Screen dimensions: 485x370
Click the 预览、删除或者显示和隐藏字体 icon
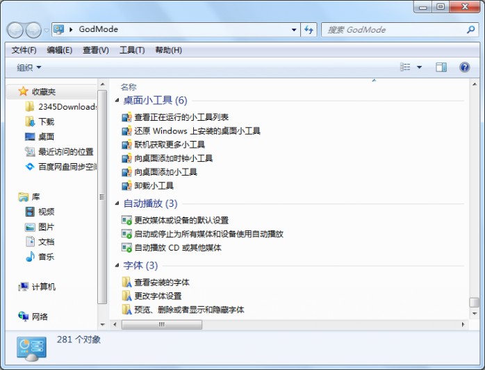coord(126,310)
